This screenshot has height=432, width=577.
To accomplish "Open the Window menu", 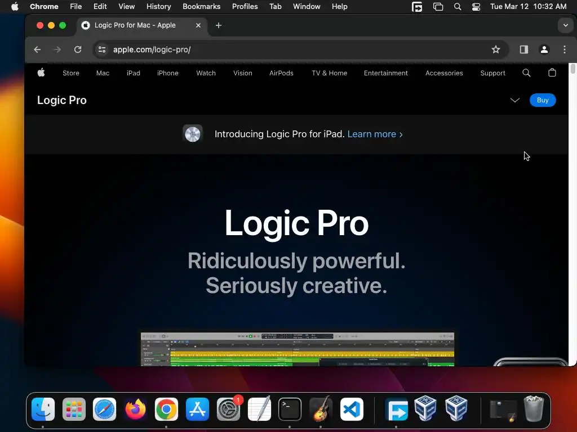I will [307, 7].
